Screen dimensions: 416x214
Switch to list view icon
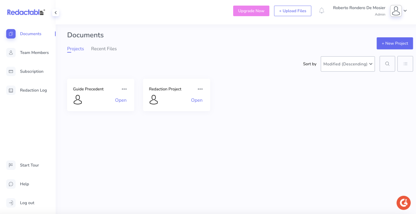[405, 64]
